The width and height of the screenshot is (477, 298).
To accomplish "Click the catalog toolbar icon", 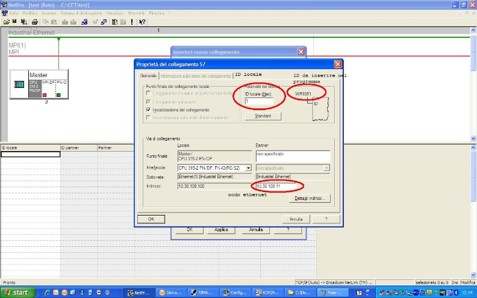I will coord(114,22).
